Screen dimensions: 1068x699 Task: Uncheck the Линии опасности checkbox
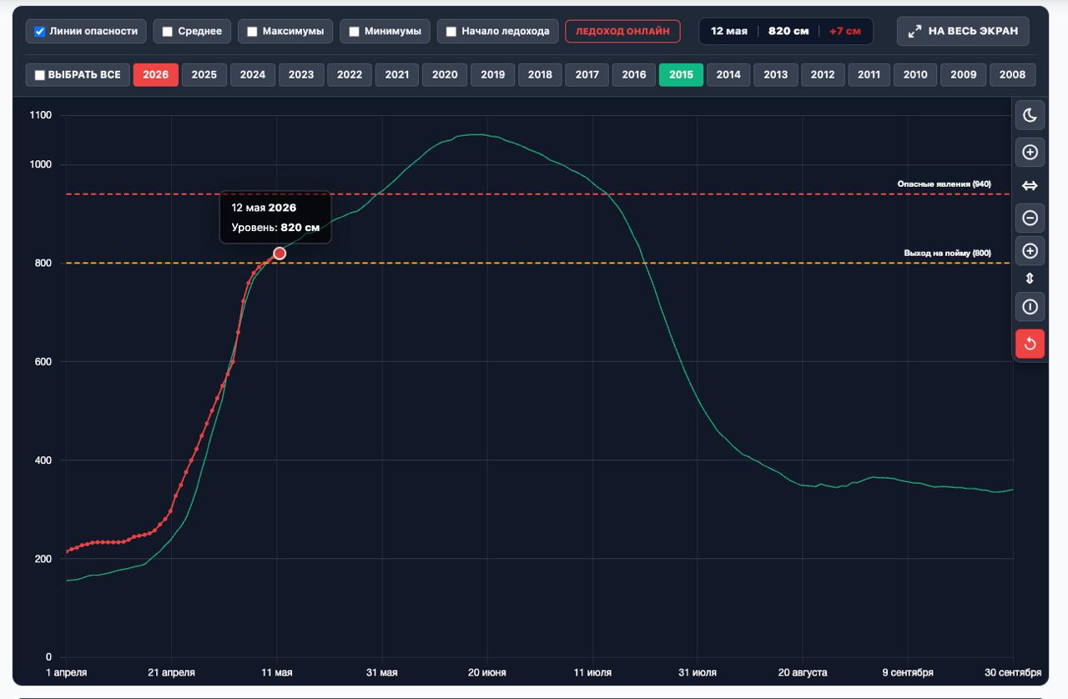(x=39, y=32)
